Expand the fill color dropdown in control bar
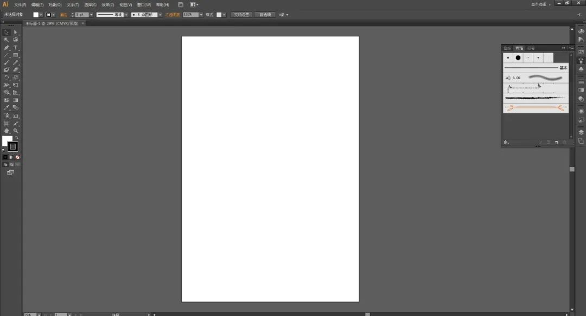586x316 pixels. [41, 15]
